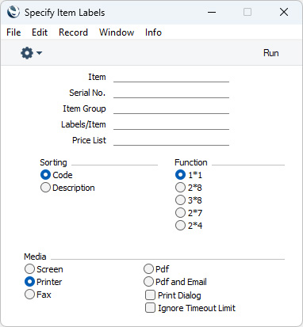
Task: Open the Edit menu
Action: (40, 32)
